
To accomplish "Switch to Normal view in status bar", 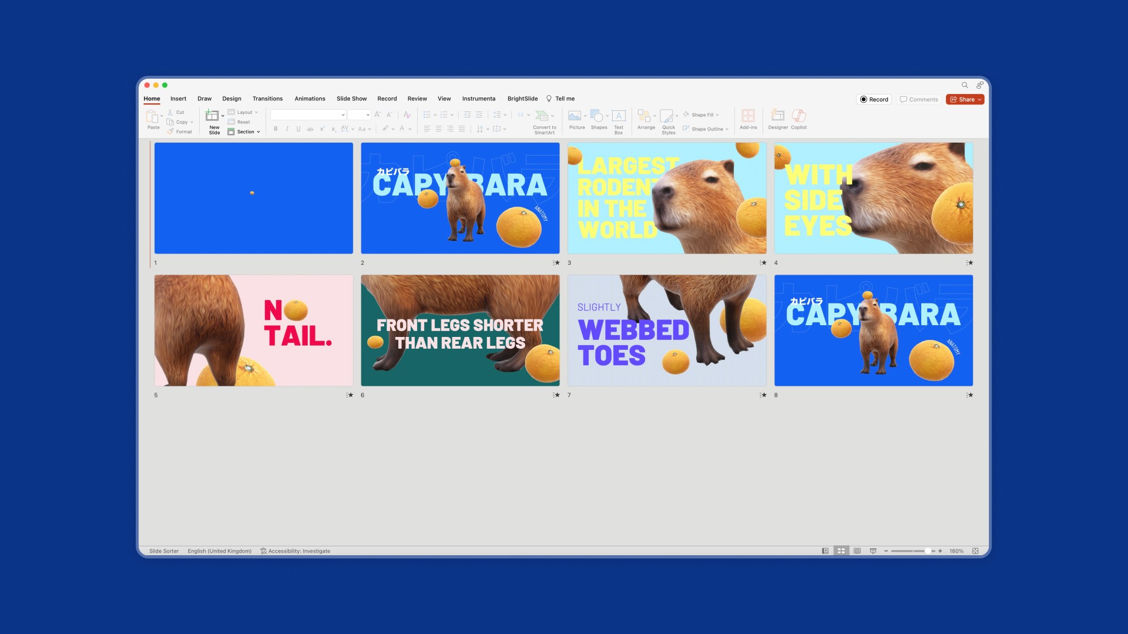I will click(x=825, y=551).
